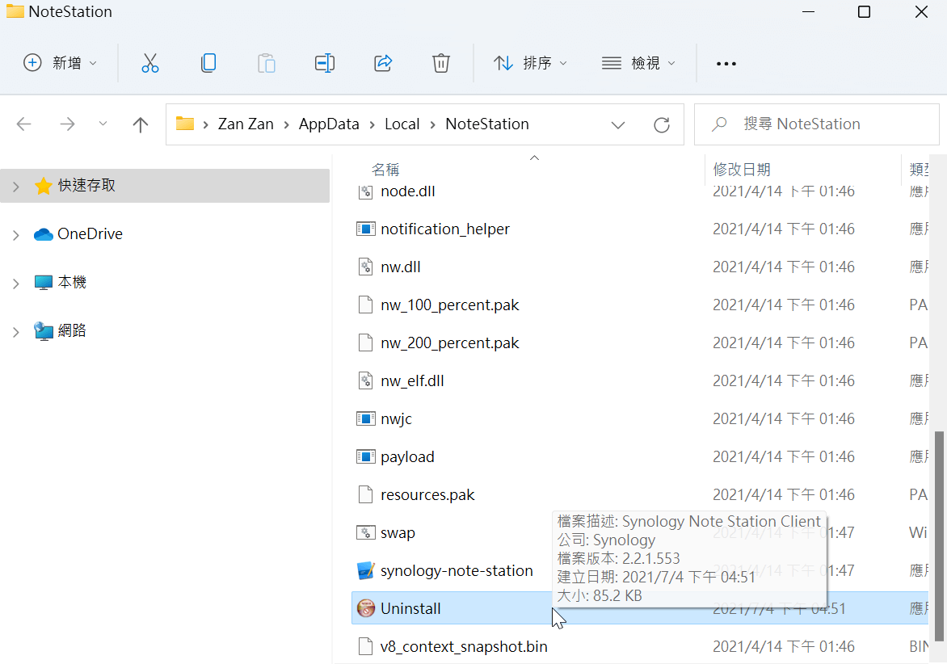
Task: Select 快速存取 in navigation pane
Action: coord(165,185)
